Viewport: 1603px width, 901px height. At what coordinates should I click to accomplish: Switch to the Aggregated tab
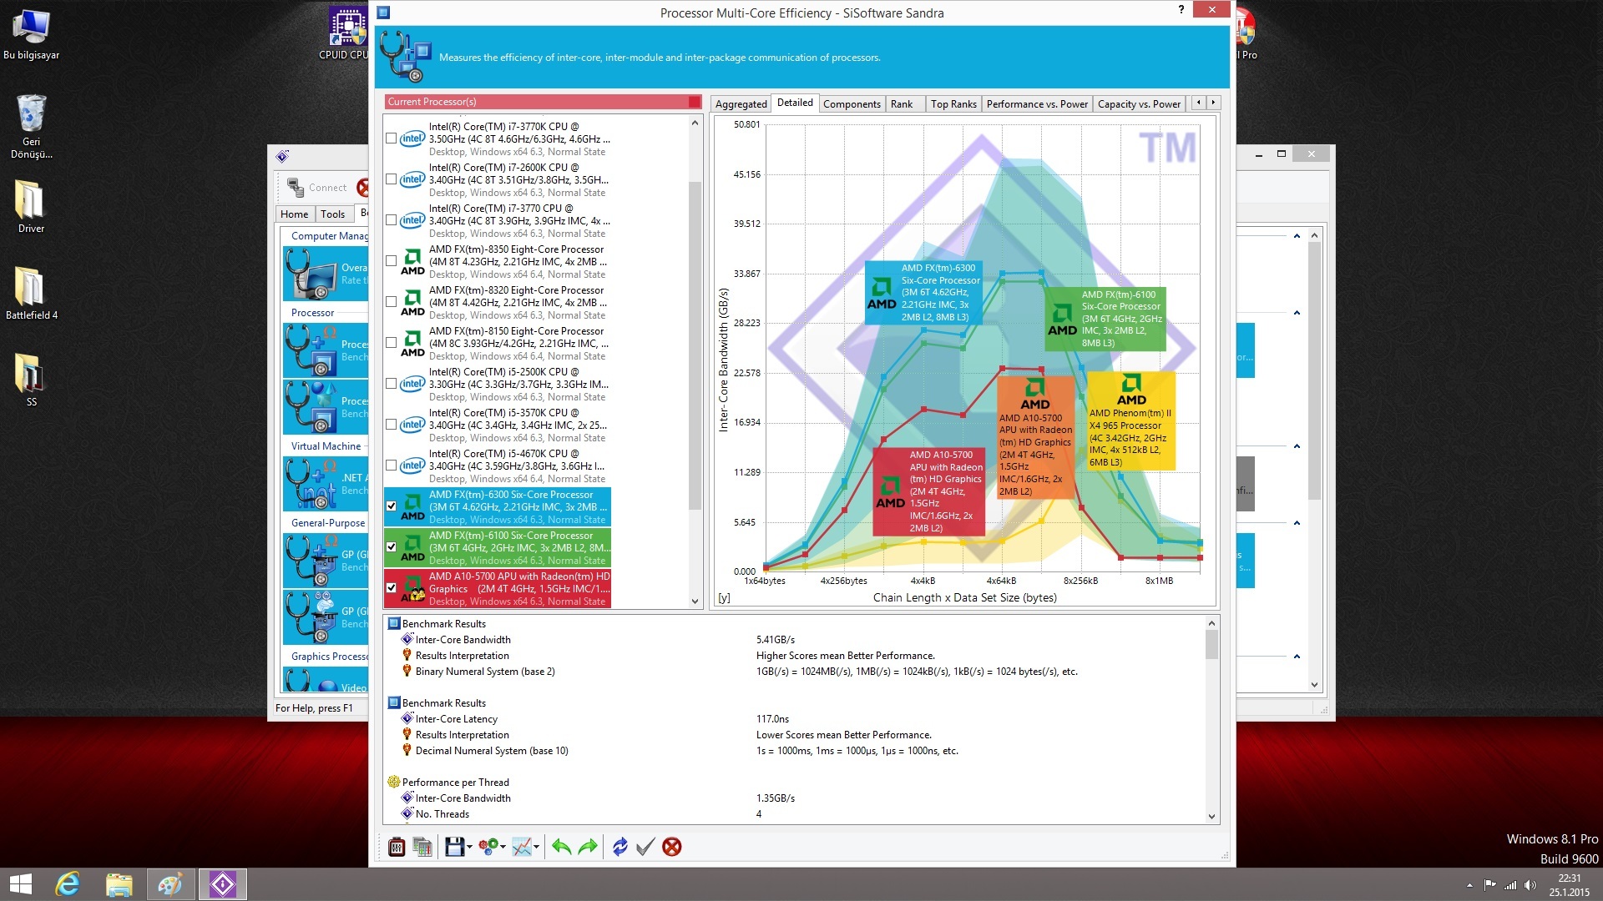pos(741,104)
